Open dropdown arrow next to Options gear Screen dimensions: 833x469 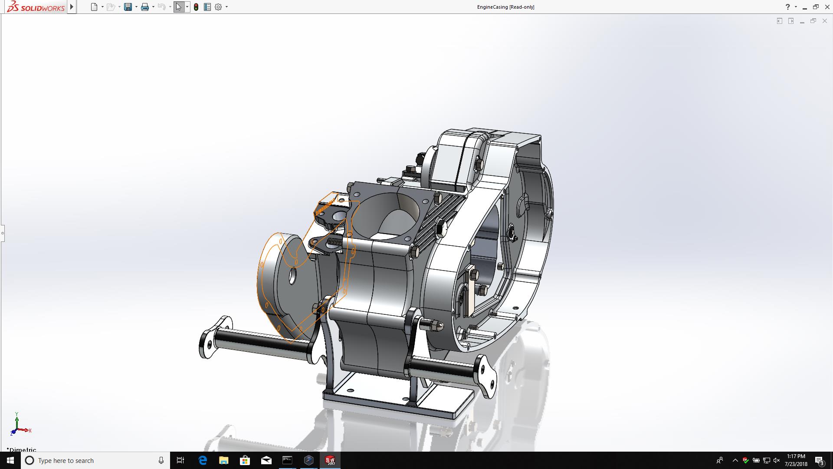pyautogui.click(x=226, y=7)
